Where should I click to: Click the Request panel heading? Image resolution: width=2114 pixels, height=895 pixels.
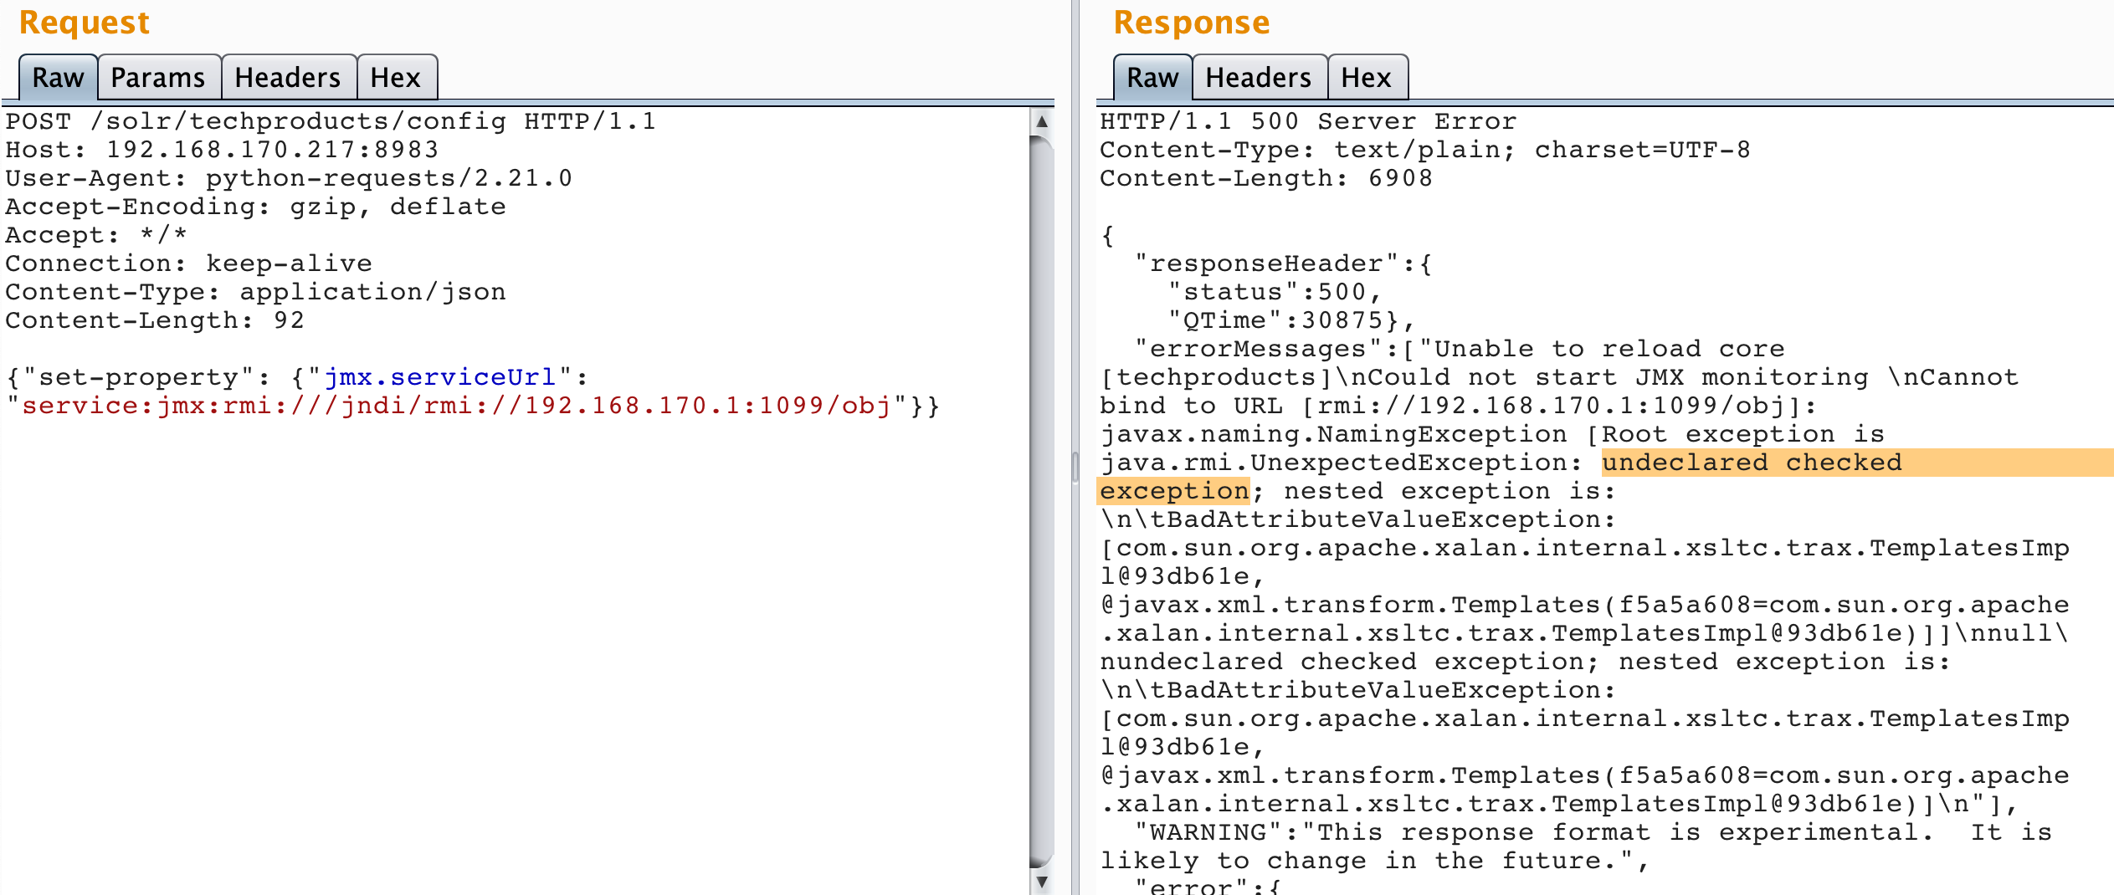coord(84,23)
